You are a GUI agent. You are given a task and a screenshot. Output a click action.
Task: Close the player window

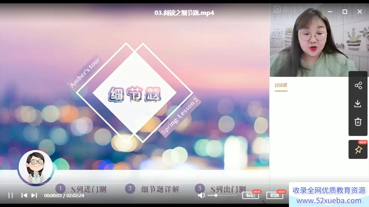(360, 12)
